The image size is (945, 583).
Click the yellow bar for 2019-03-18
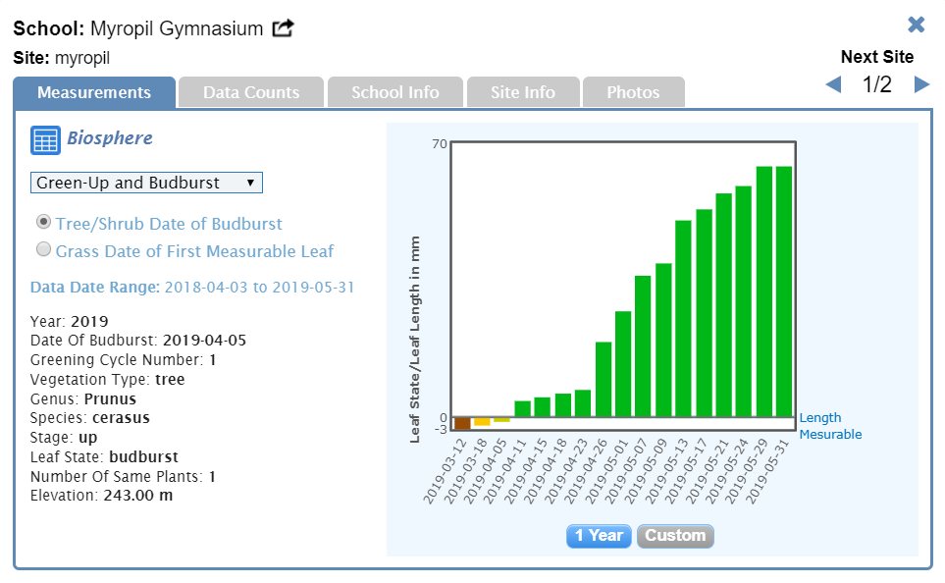[482, 421]
